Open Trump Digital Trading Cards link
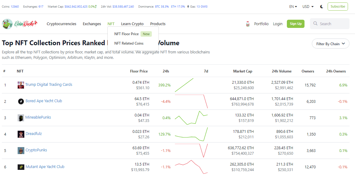The width and height of the screenshot is (355, 175). pyautogui.click(x=49, y=84)
